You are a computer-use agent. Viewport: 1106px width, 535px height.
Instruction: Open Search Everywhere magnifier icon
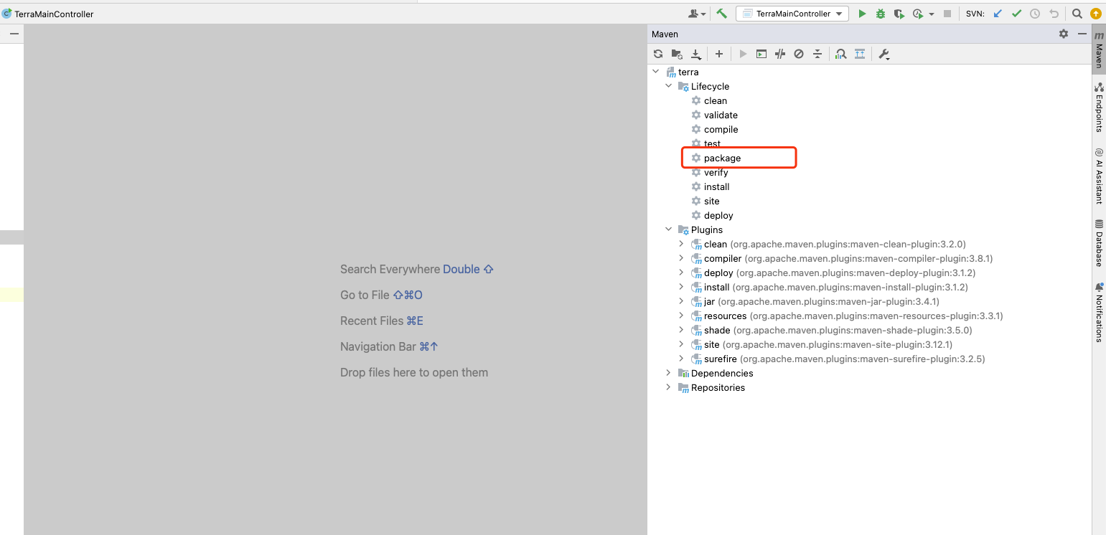[1077, 14]
